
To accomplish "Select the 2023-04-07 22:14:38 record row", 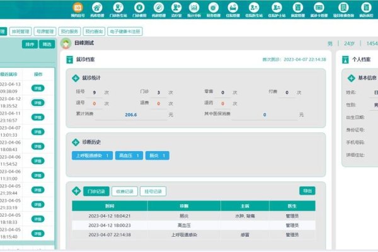I will (x=193, y=234).
